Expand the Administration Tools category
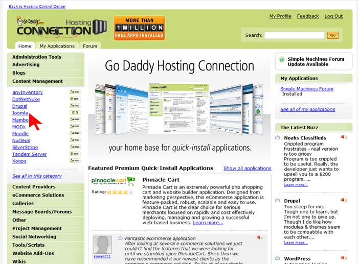 [x=46, y=57]
